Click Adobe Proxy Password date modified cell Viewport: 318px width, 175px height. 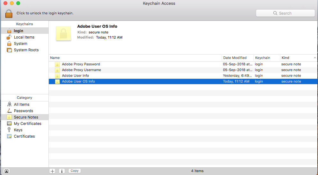[238, 64]
